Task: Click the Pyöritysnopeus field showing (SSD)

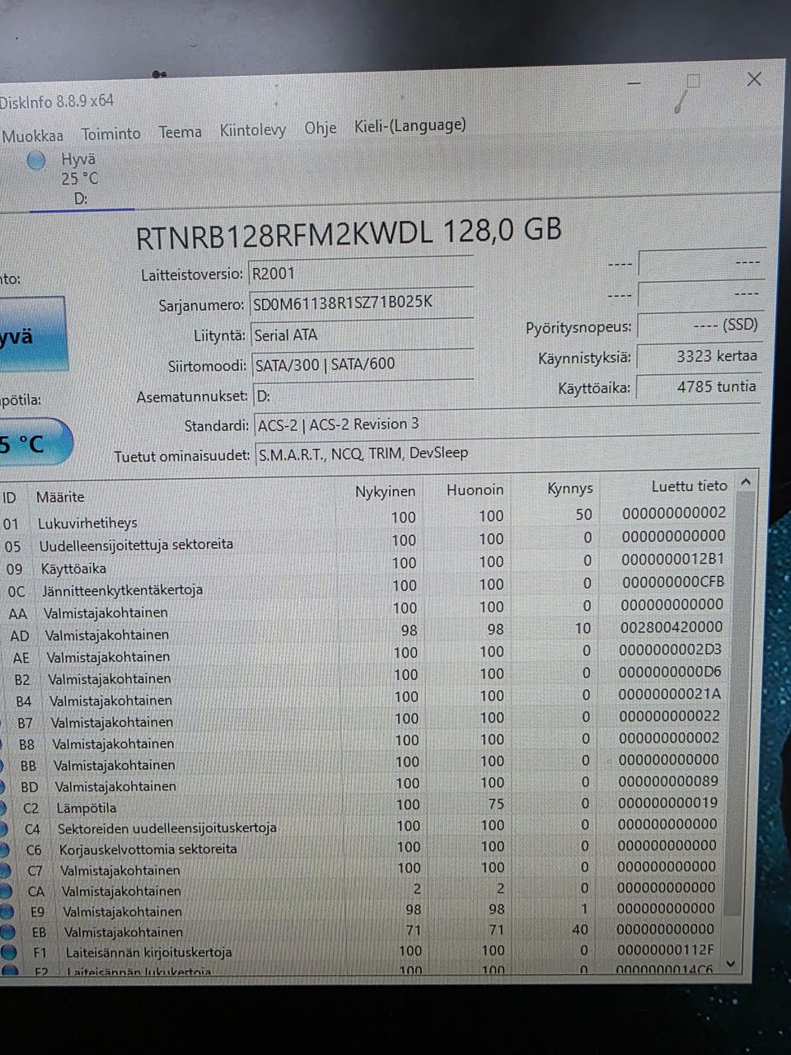Action: pyautogui.click(x=699, y=325)
